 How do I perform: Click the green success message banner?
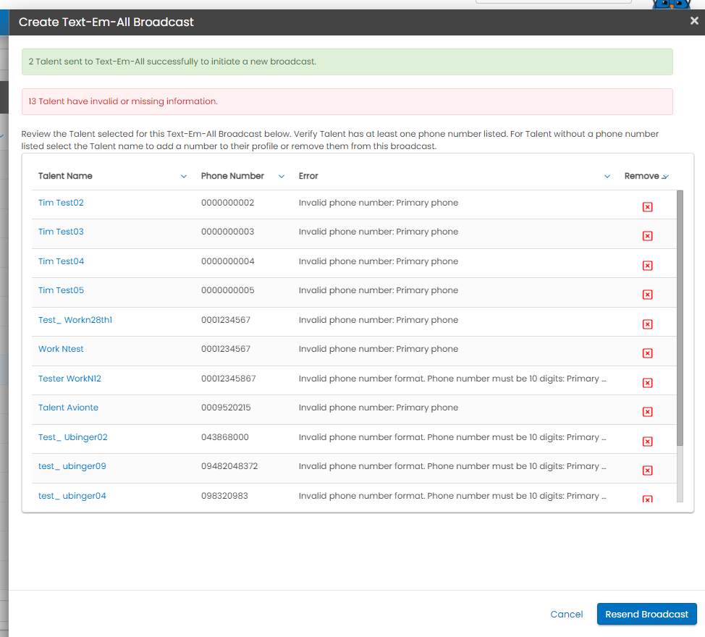click(x=347, y=62)
